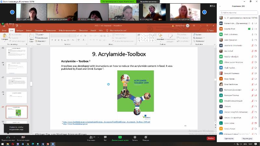
Task: Start recording with the Record icon
Action: pyautogui.click(x=135, y=137)
